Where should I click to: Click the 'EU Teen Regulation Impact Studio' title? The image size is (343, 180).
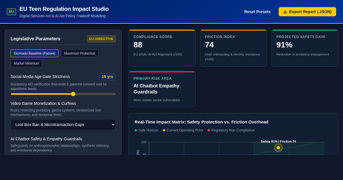64,9
